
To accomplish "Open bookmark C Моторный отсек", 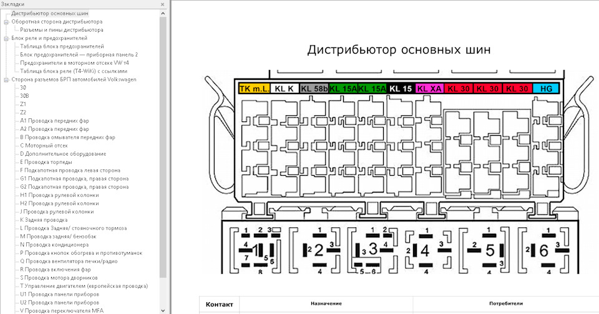I will [x=44, y=146].
